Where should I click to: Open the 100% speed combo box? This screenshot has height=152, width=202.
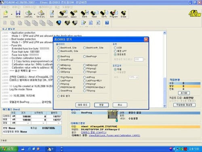(134, 77)
